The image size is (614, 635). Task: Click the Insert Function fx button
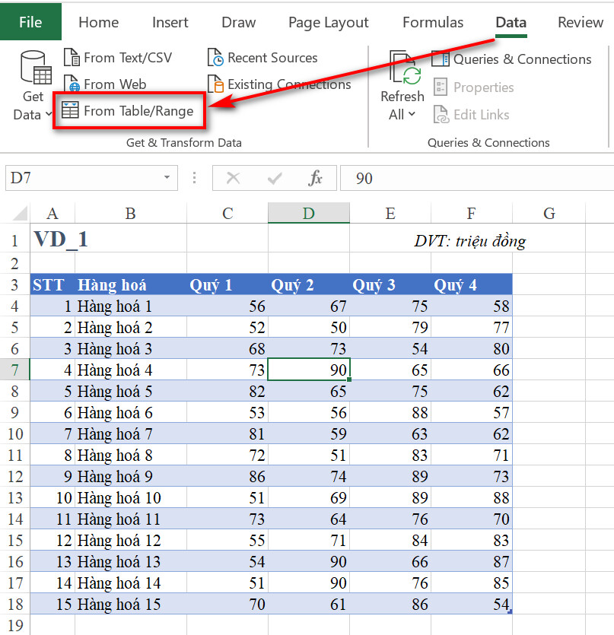click(317, 177)
